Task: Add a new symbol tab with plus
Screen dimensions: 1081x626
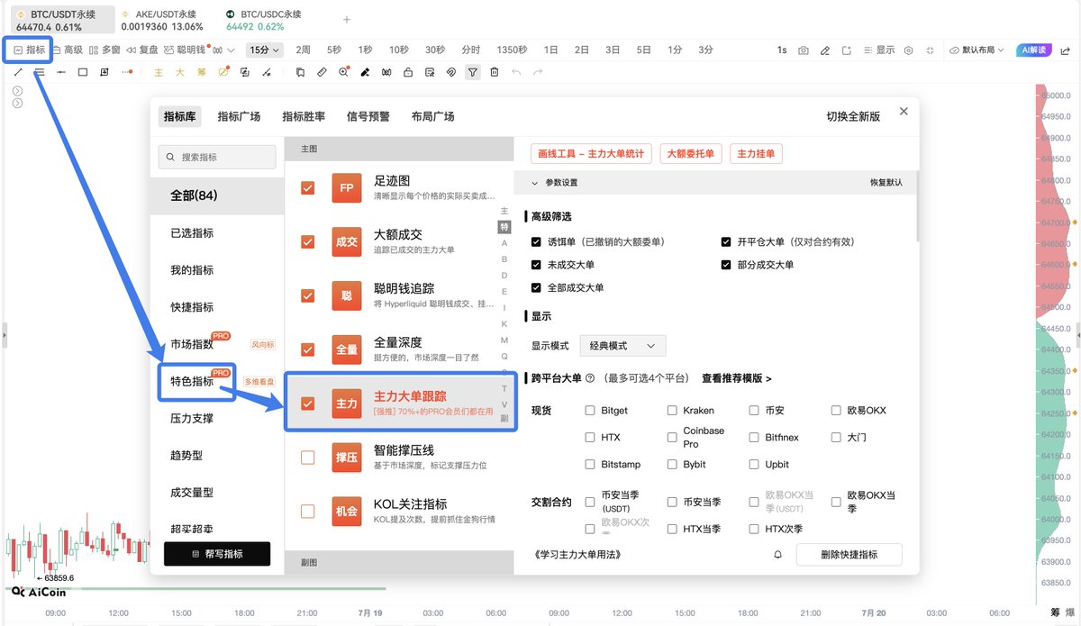Action: click(347, 19)
